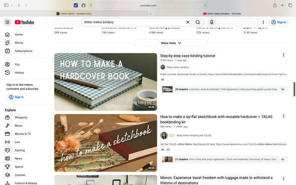Play the how to make a sketchbook thumbnail
This screenshot has width=296, height=185.
click(x=106, y=143)
